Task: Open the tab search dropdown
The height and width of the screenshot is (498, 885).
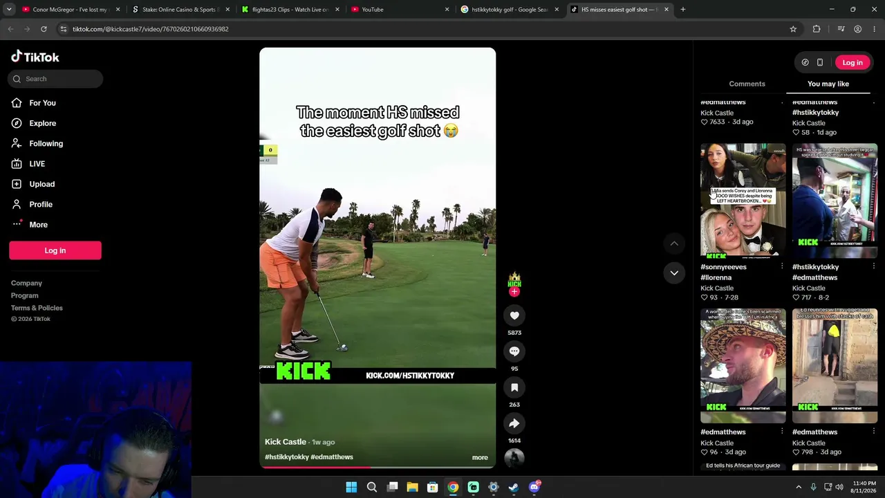Action: (x=9, y=10)
